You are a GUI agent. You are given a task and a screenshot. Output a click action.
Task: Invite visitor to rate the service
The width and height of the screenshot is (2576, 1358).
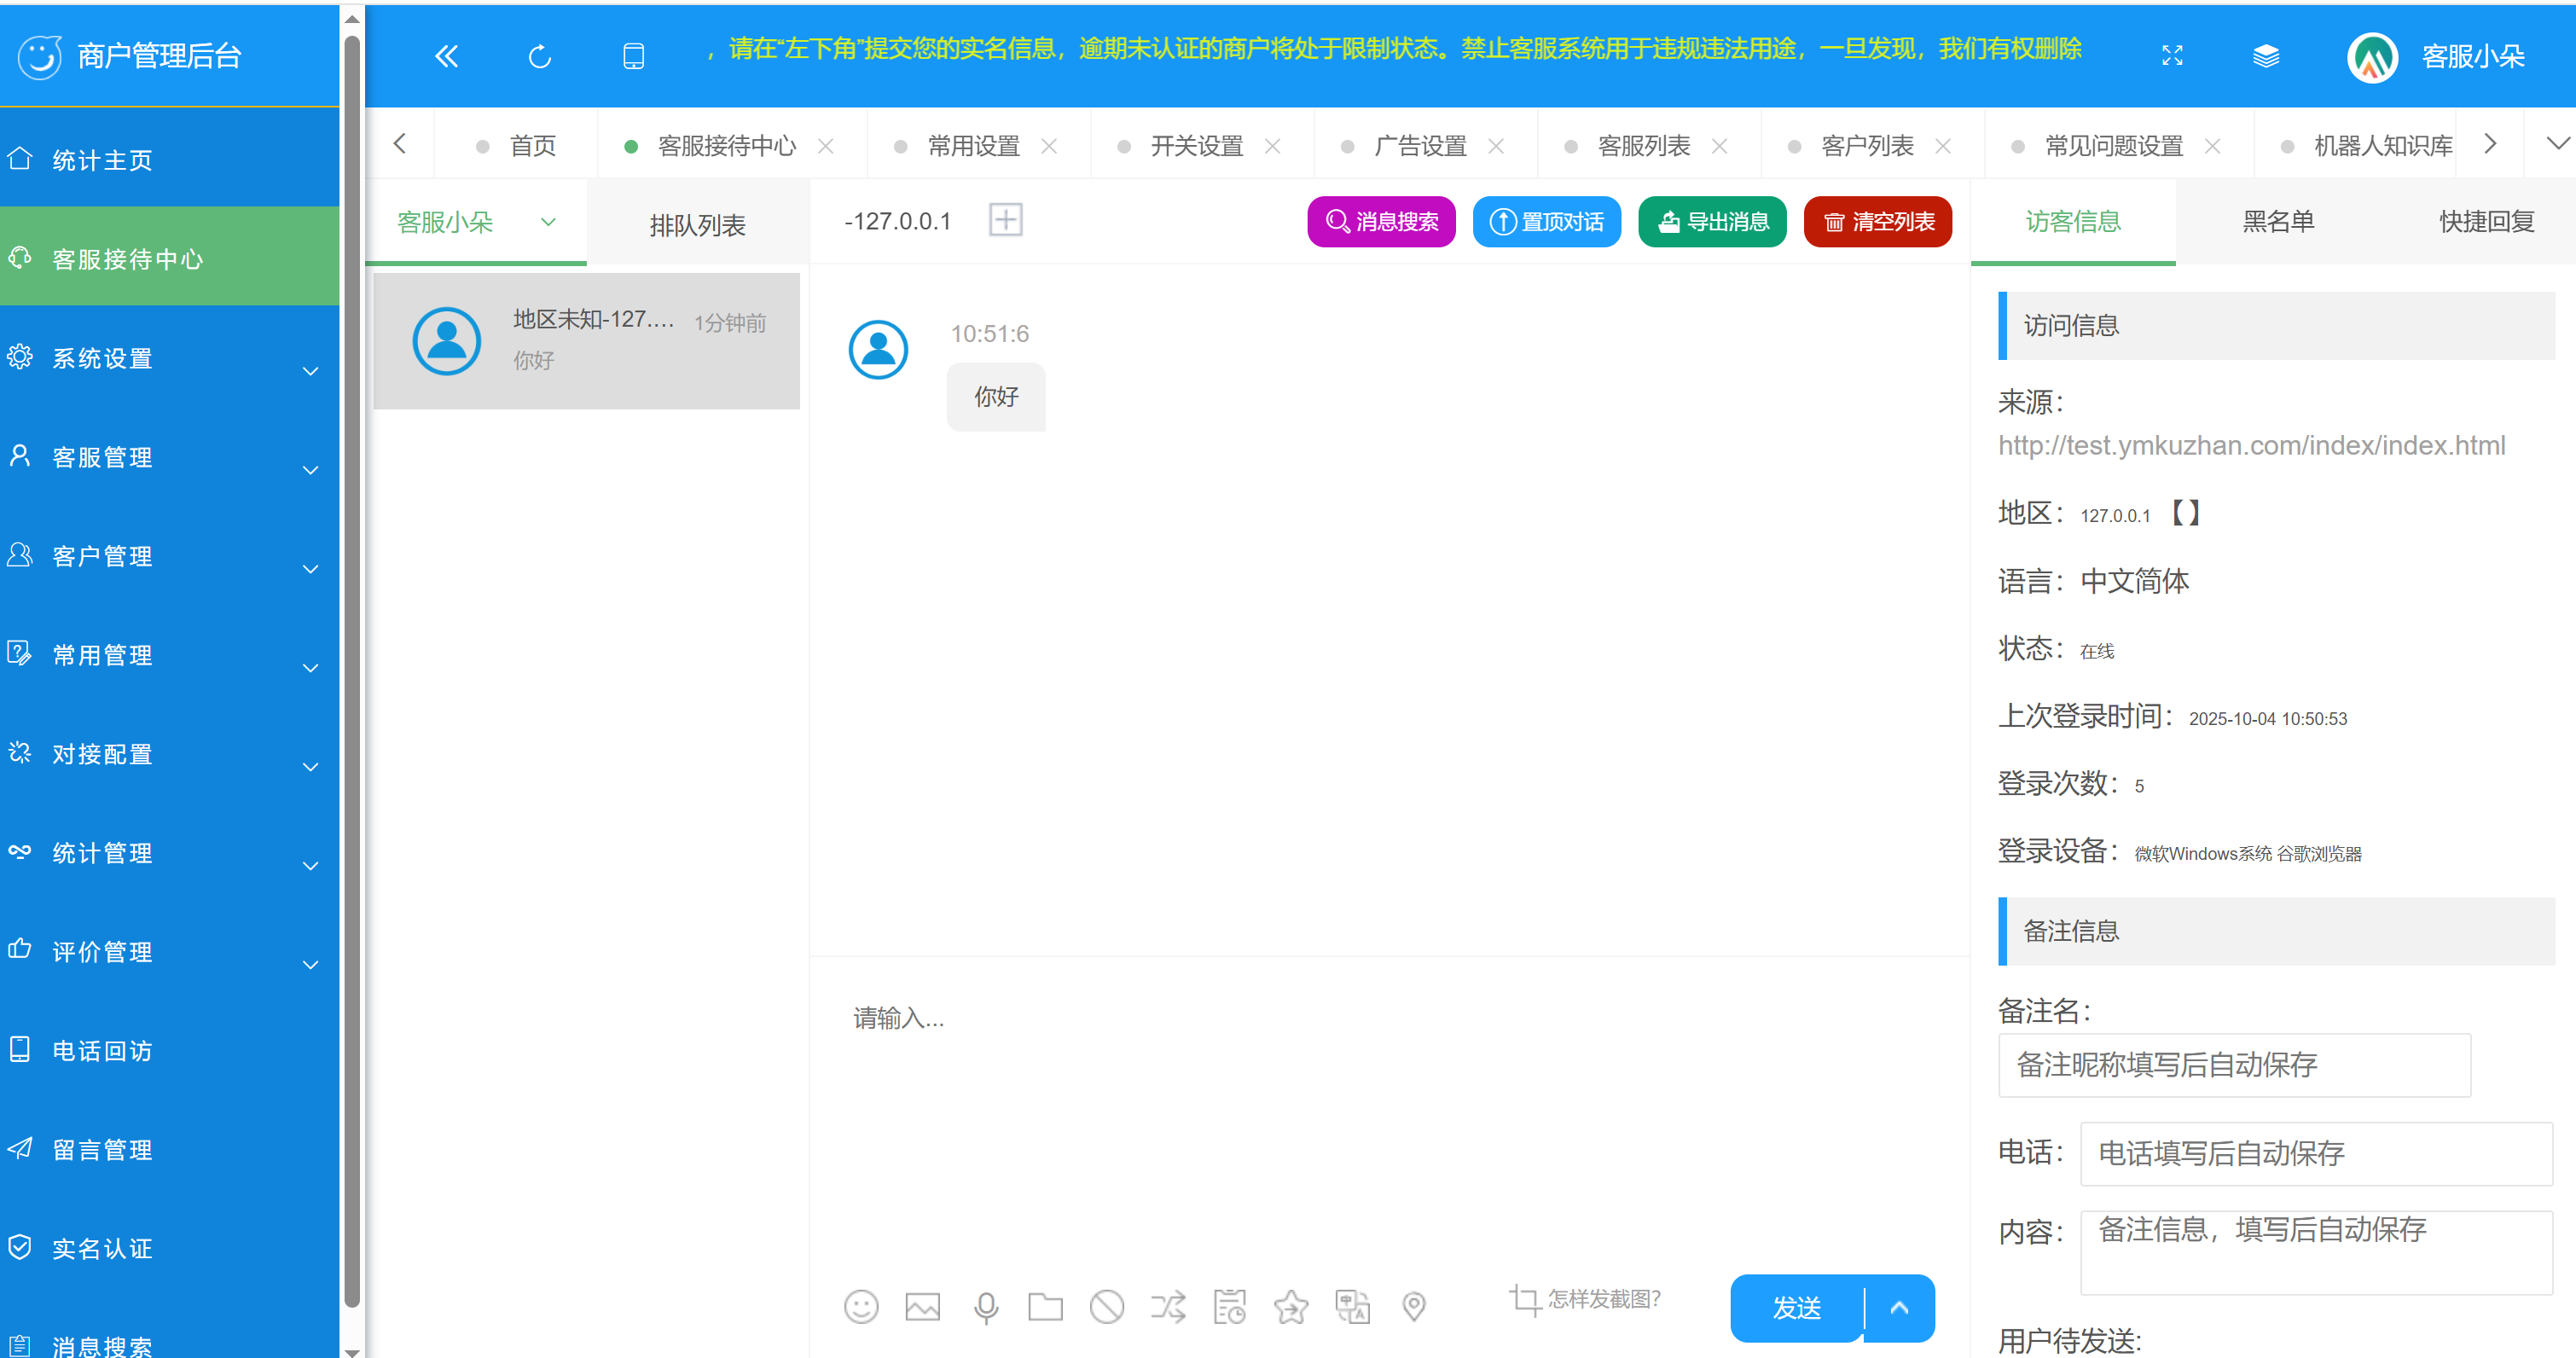1291,1306
